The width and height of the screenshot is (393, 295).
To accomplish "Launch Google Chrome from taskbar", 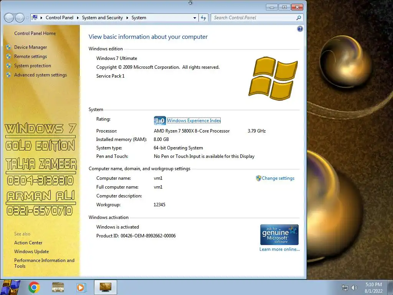I will pyautogui.click(x=34, y=287).
